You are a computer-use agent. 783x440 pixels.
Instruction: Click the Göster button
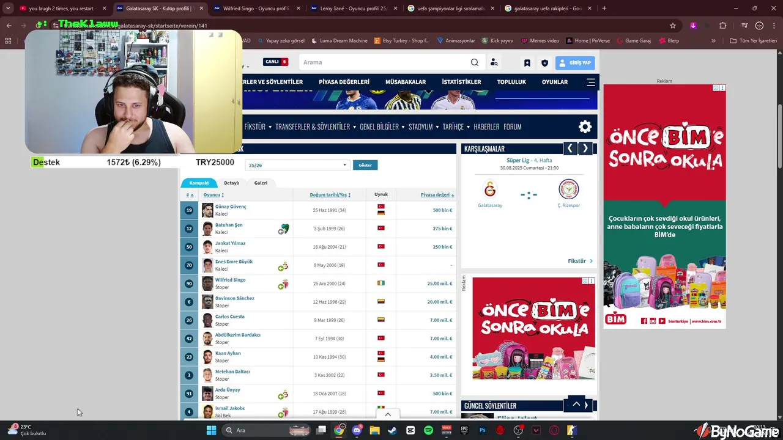(365, 165)
